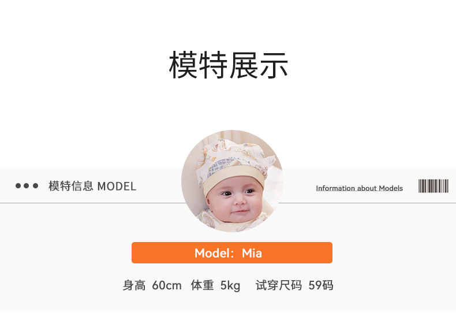Viewport: 456px width, 320px height.
Task: Click the 60cm height value
Action: [167, 286]
